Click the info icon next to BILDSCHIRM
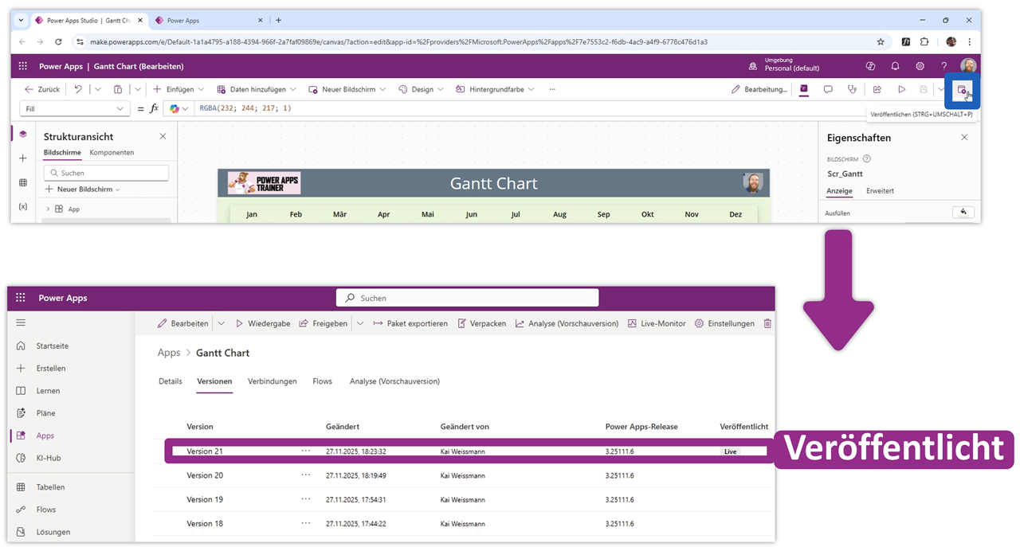This screenshot has height=547, width=1020. 867,159
